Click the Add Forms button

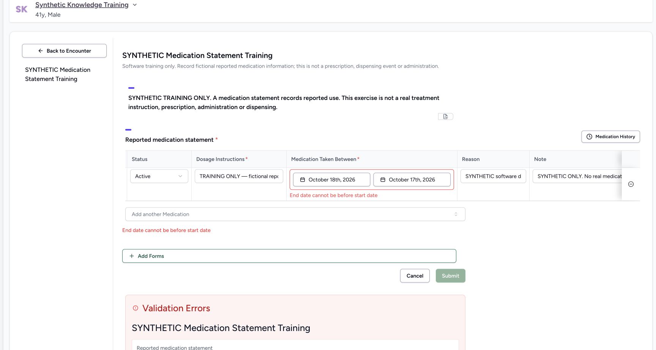[x=289, y=256]
